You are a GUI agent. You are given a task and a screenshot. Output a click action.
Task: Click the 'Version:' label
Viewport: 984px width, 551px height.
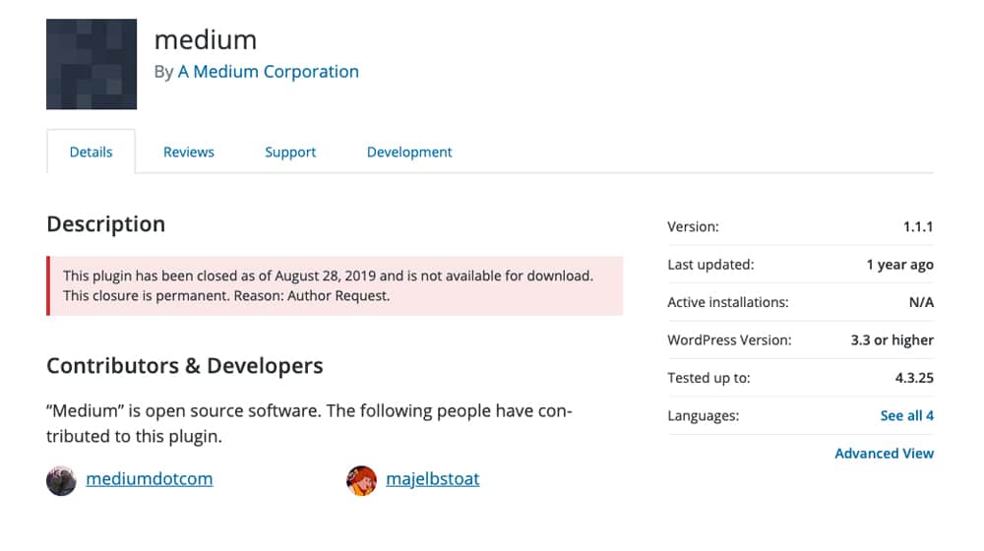click(693, 226)
